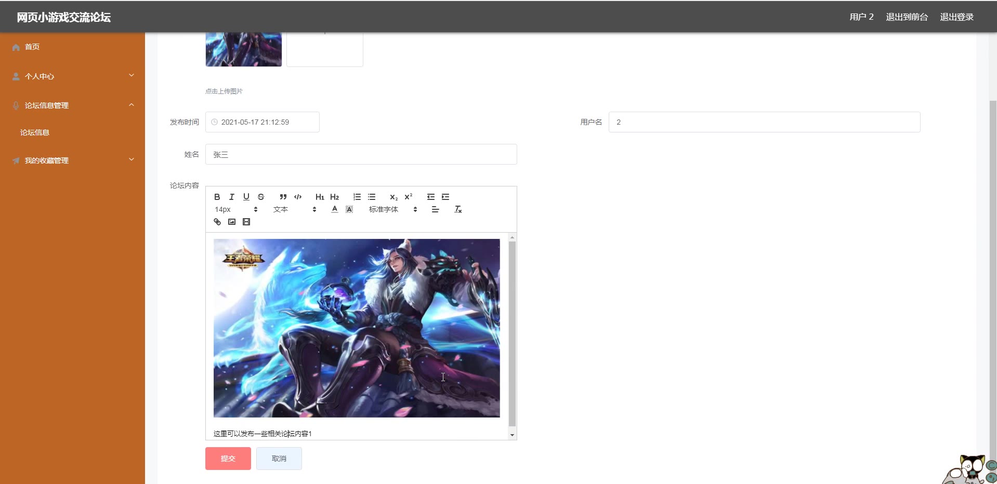Click editor scrollbar up arrow
This screenshot has width=997, height=484.
pos(512,237)
